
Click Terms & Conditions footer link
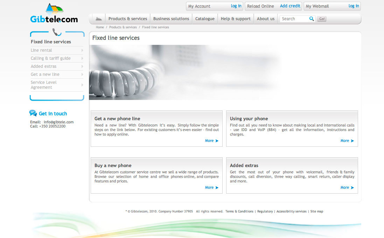239,211
